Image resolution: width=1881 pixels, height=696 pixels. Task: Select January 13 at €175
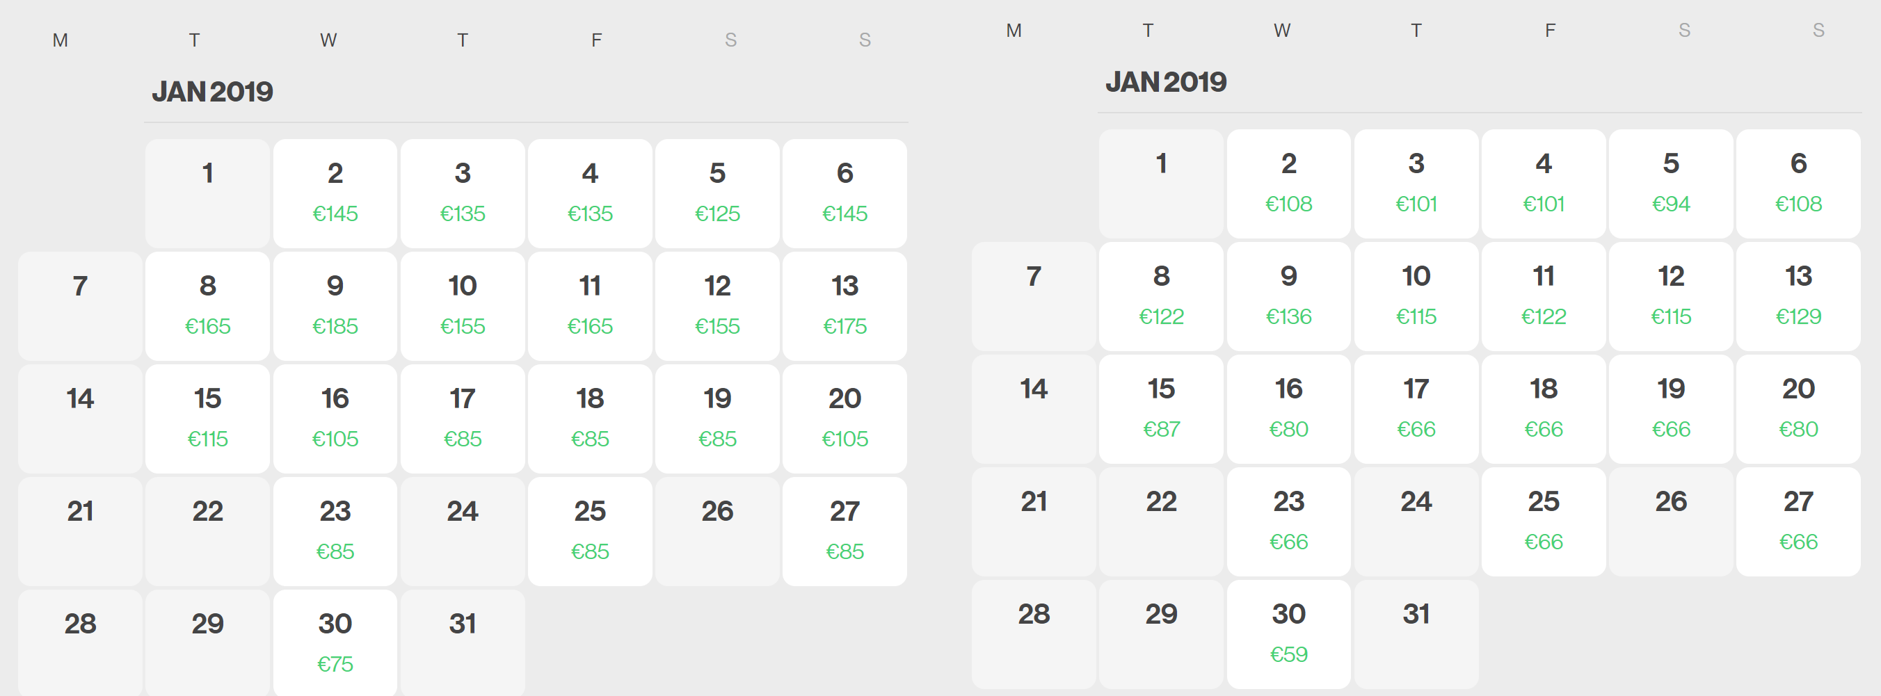pos(844,305)
